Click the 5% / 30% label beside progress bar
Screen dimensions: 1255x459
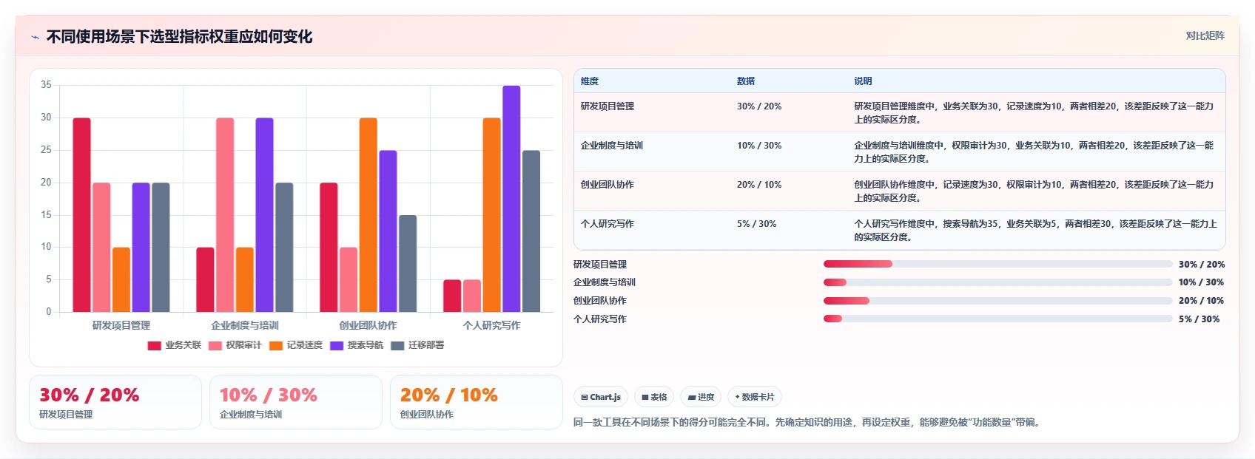click(x=1199, y=319)
